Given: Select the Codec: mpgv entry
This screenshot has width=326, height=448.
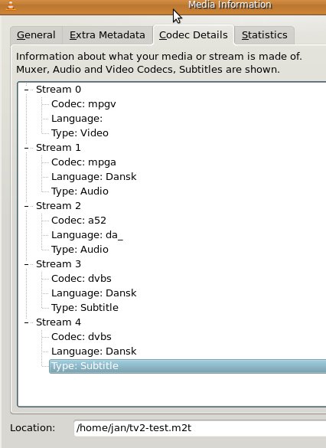Looking at the screenshot, I should 83,104.
